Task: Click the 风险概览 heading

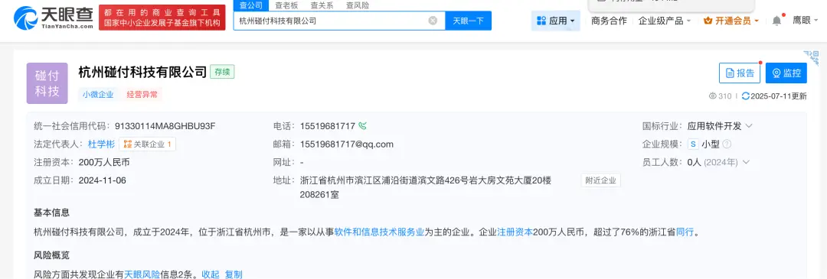Action: (x=52, y=255)
